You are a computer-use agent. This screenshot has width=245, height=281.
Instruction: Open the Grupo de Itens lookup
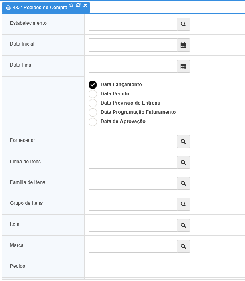(x=183, y=204)
